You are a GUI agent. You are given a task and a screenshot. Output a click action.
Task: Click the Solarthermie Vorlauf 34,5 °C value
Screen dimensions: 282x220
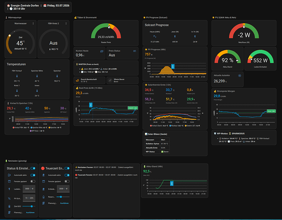pyautogui.click(x=149, y=90)
